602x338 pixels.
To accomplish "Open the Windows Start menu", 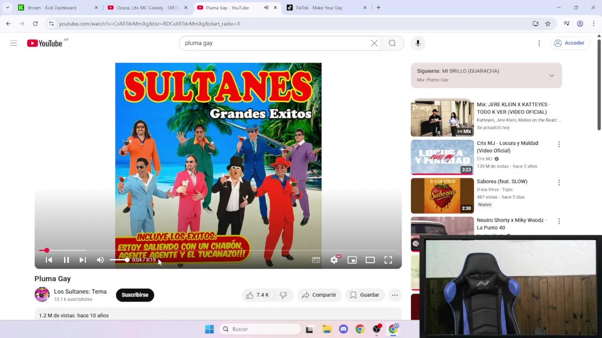I will point(209,329).
